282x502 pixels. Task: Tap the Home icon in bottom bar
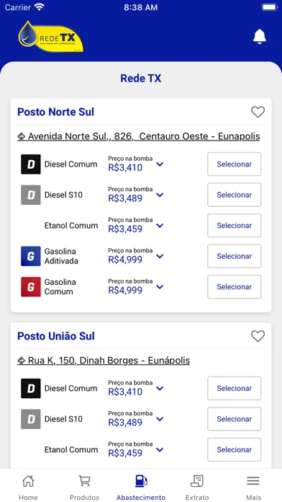[x=28, y=481]
